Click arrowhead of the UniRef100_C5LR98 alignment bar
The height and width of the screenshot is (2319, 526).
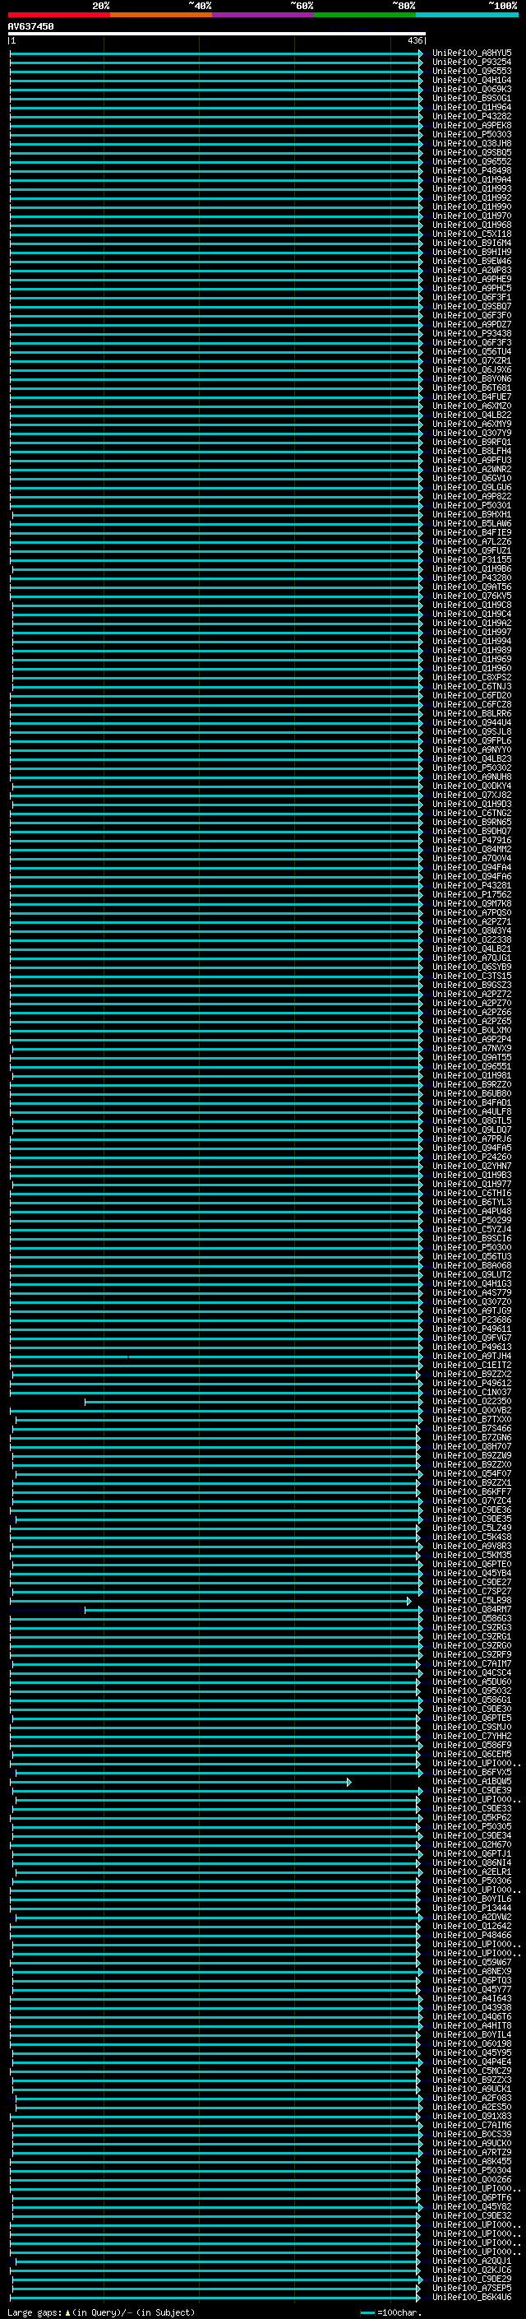tap(409, 1601)
